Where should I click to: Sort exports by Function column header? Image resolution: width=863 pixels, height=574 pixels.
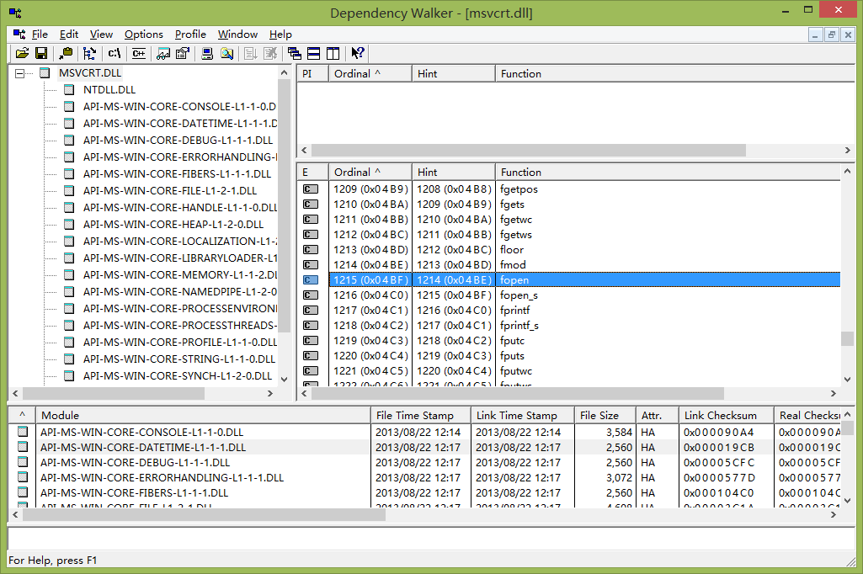point(668,173)
